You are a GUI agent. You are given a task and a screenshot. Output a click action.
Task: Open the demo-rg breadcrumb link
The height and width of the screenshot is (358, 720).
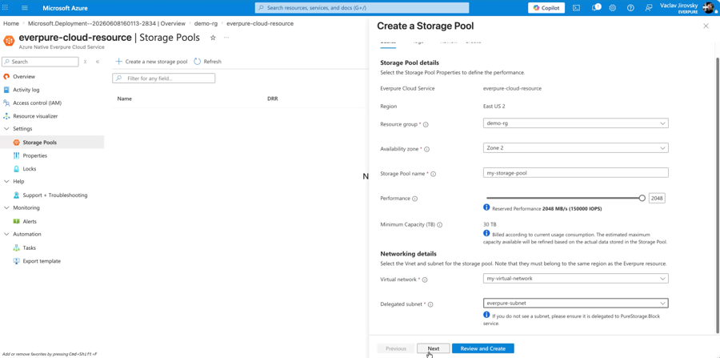[206, 23]
